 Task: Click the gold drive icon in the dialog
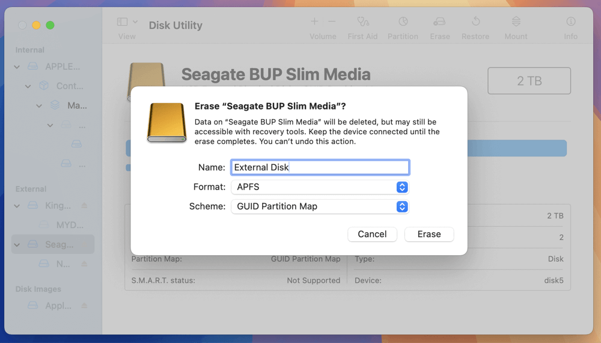coord(166,122)
